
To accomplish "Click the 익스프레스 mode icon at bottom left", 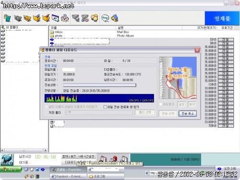I will 7,159.
